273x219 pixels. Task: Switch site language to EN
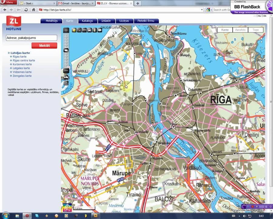pos(265,16)
